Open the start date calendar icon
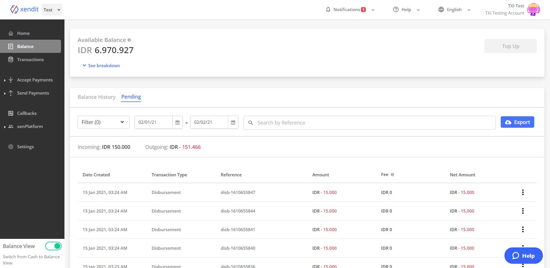 click(x=177, y=122)
